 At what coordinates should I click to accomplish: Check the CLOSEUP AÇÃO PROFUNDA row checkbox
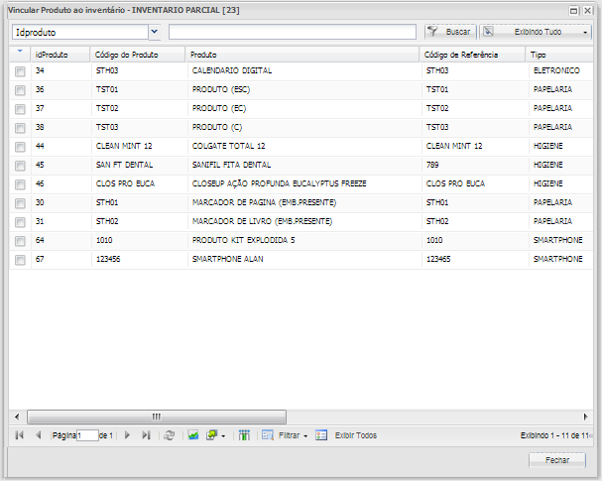click(x=20, y=184)
